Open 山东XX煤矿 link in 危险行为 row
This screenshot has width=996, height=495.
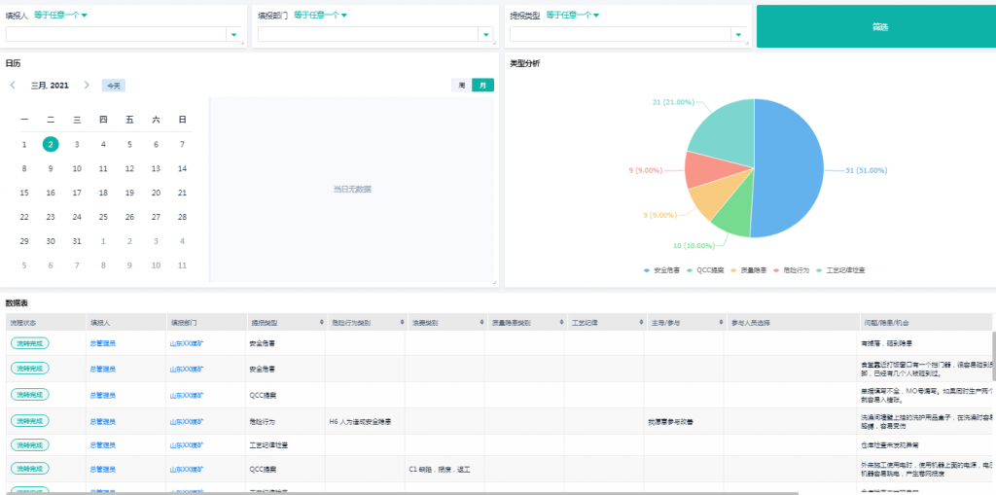click(x=187, y=421)
